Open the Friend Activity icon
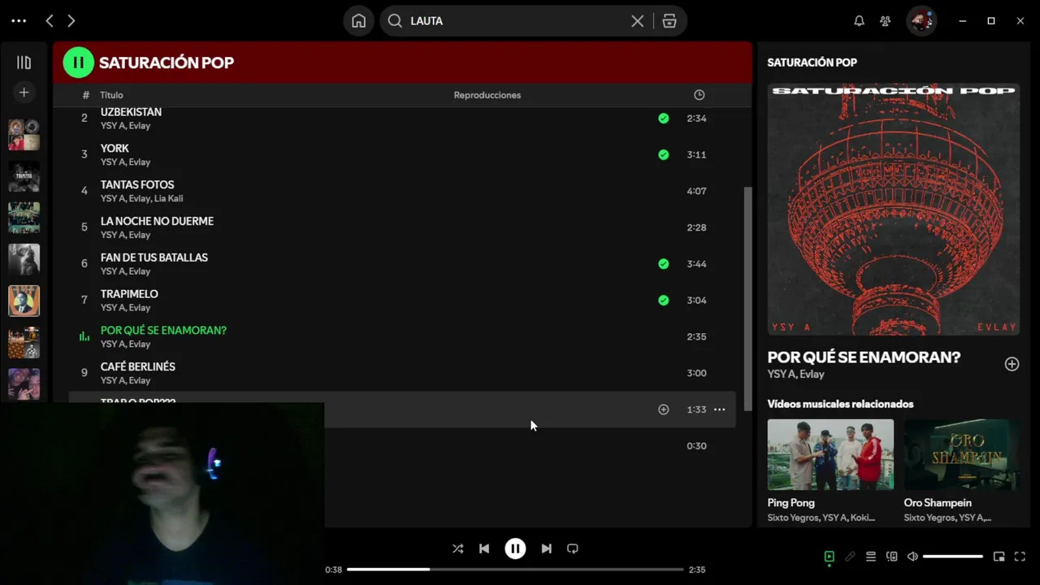 [886, 21]
